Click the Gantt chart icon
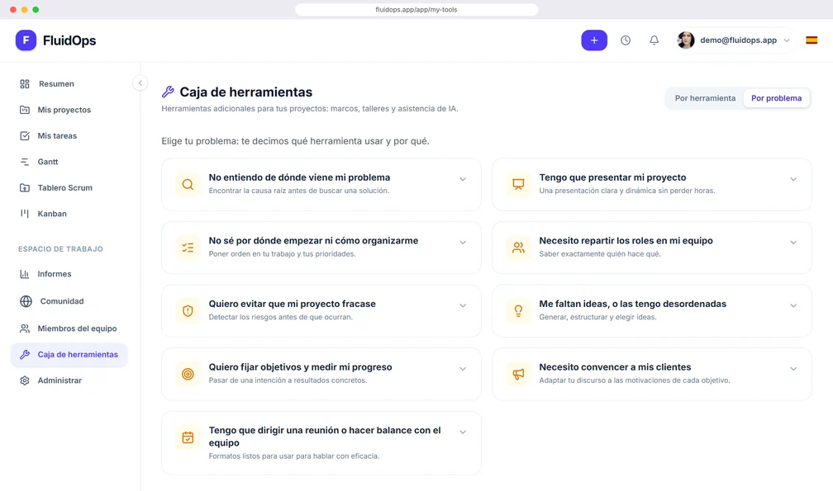 tap(25, 162)
